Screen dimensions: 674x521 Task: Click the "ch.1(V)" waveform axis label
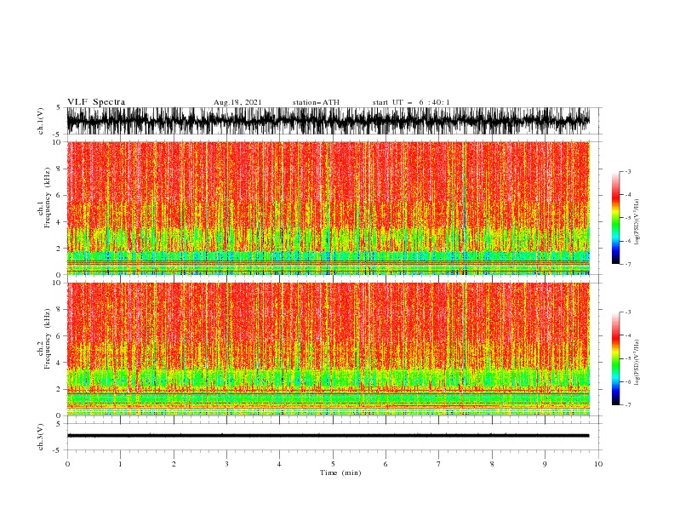(x=41, y=121)
